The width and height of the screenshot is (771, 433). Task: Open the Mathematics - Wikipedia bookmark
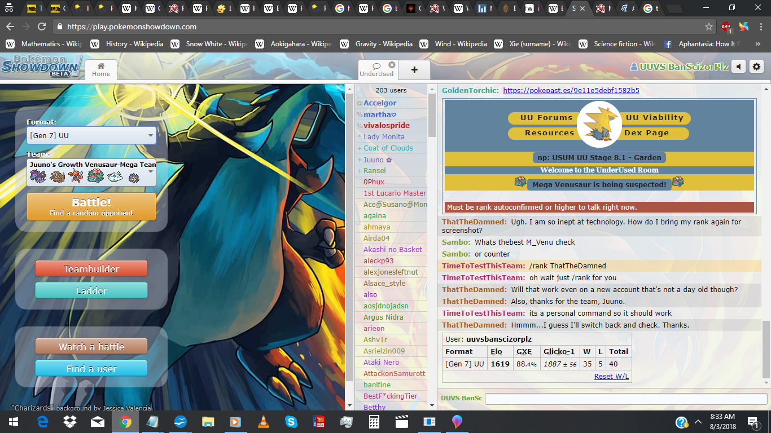pyautogui.click(x=43, y=43)
